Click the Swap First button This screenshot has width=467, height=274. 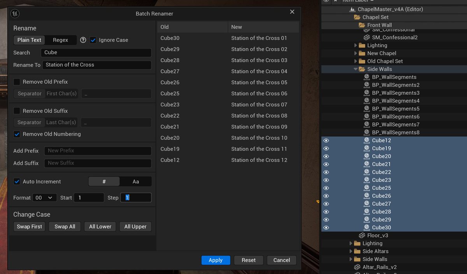click(29, 227)
